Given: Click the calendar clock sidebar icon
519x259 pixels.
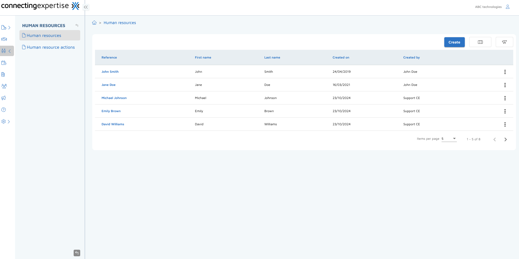Looking at the screenshot, I should tap(4, 63).
